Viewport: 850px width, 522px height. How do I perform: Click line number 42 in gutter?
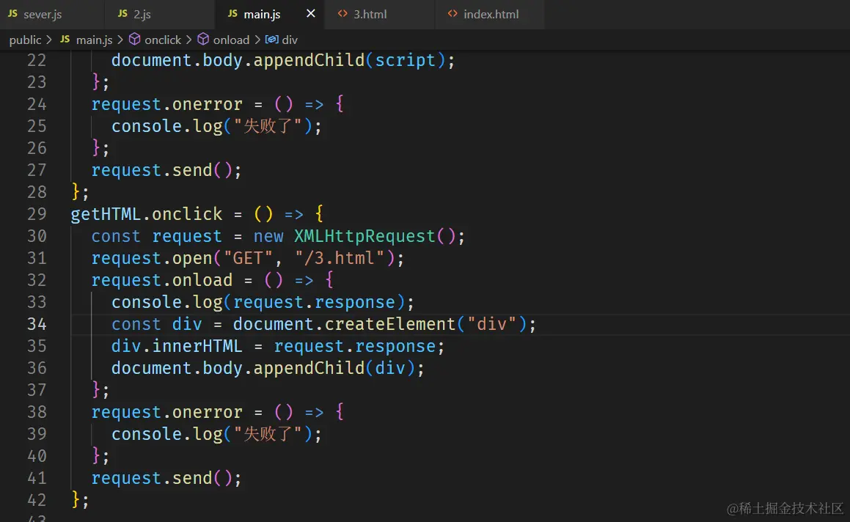pos(37,500)
